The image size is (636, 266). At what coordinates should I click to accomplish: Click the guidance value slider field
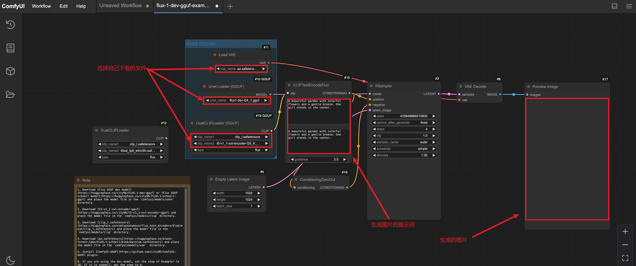[318, 159]
